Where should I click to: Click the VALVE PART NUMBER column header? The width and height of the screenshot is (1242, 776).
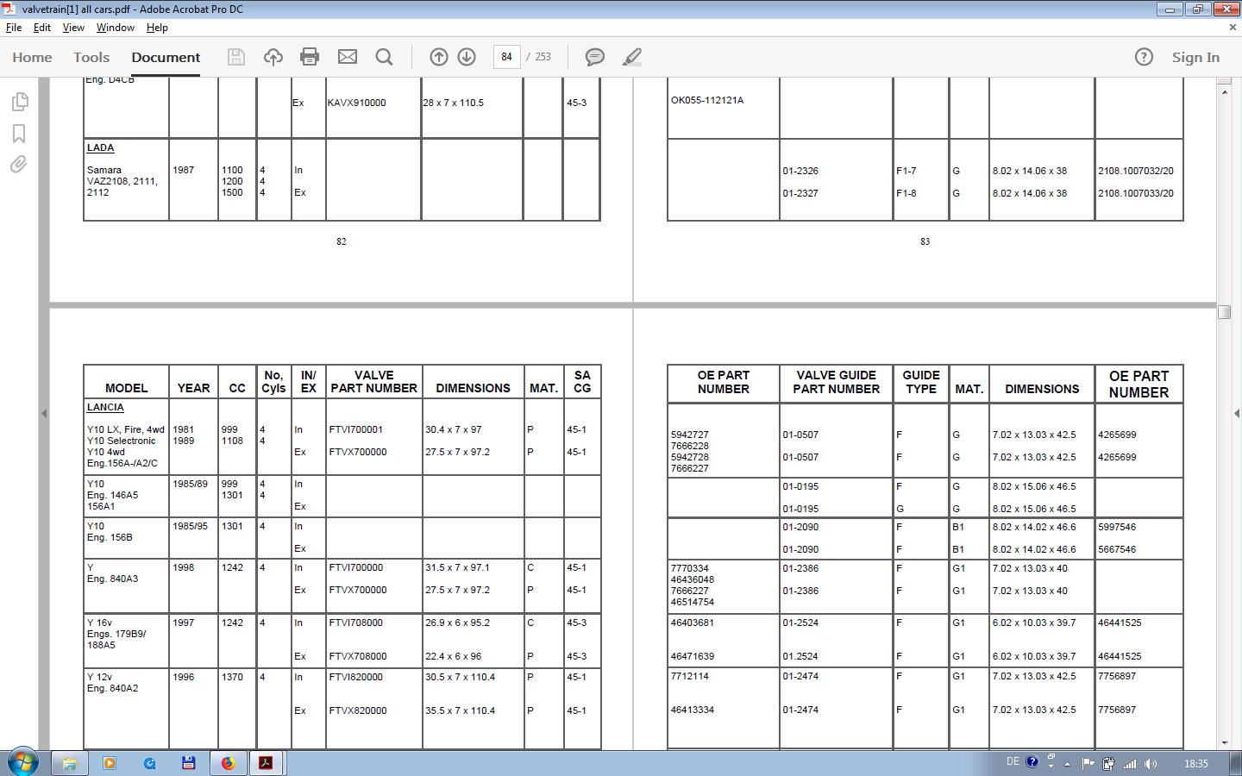pos(373,382)
